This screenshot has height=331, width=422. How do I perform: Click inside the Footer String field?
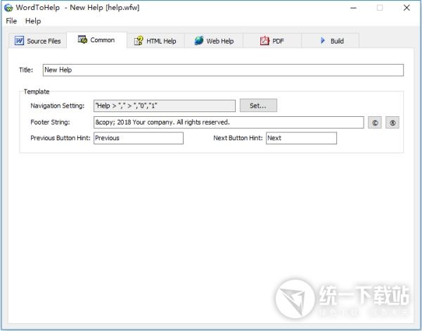tap(228, 122)
